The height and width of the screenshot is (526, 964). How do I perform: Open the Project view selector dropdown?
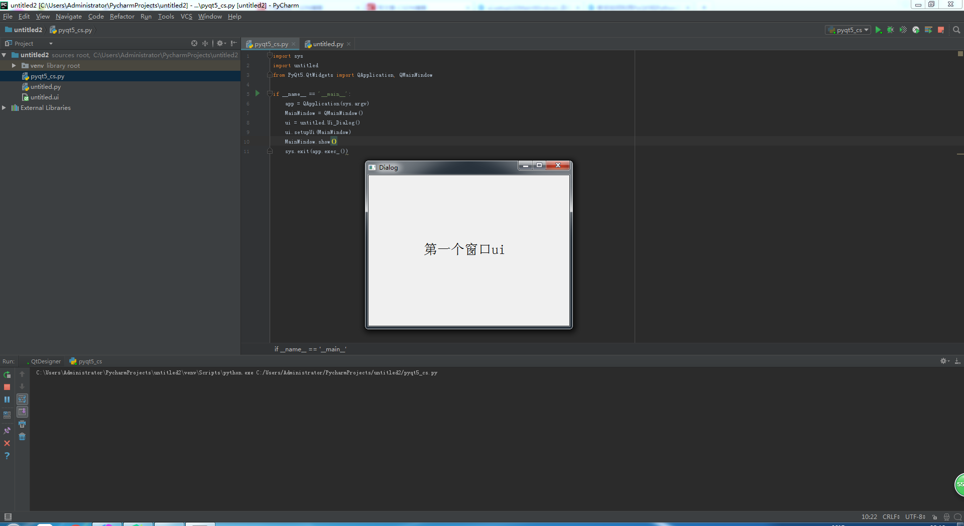pos(29,44)
